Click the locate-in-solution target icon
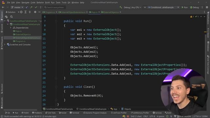This screenshot has width=210, height=118. click(21, 12)
